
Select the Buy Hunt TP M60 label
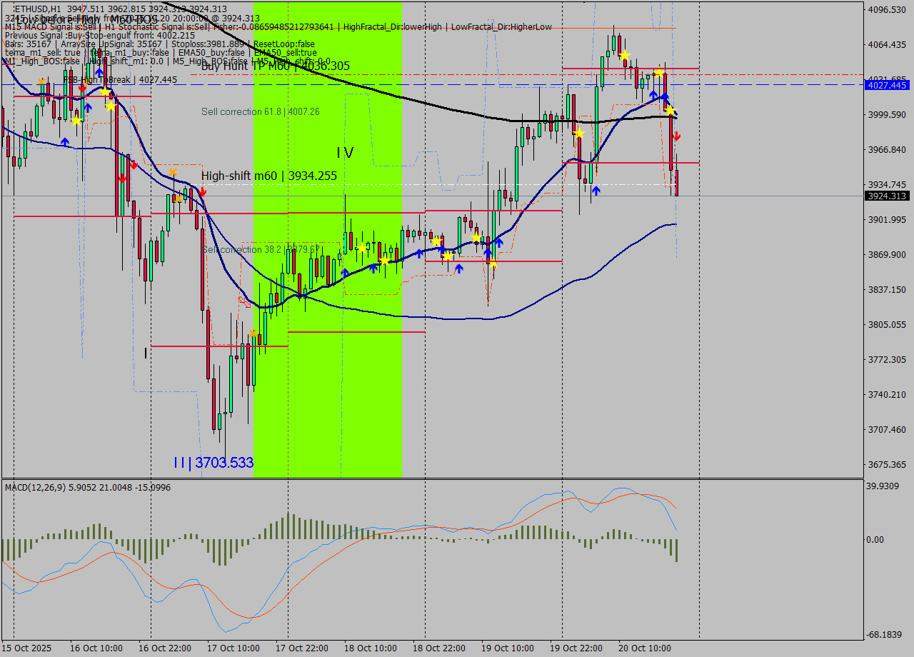tap(275, 66)
